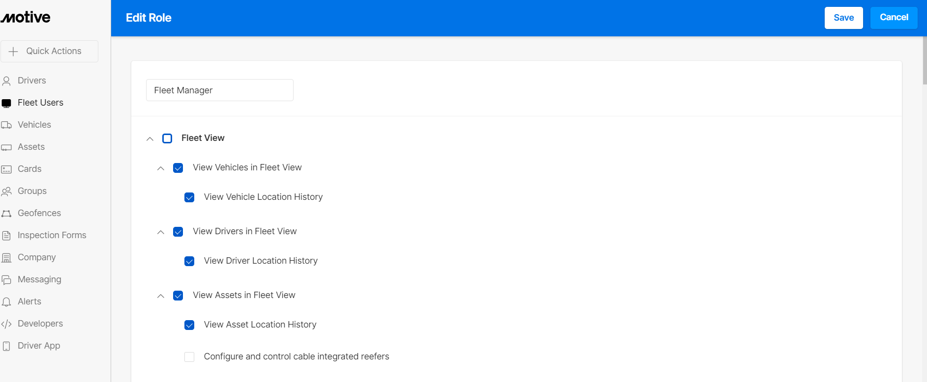Uncheck View Drivers in Fleet View
The width and height of the screenshot is (927, 382).
[178, 232]
